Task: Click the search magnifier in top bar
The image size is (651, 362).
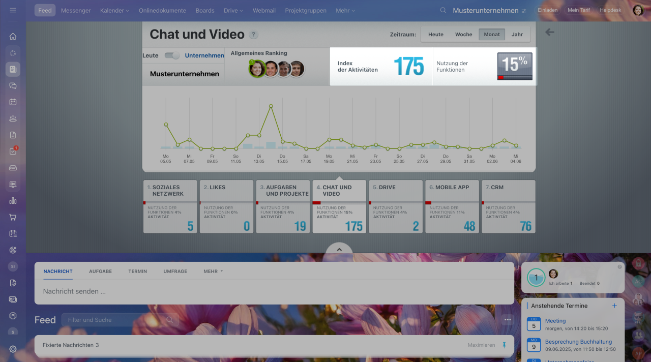Action: pos(443,10)
